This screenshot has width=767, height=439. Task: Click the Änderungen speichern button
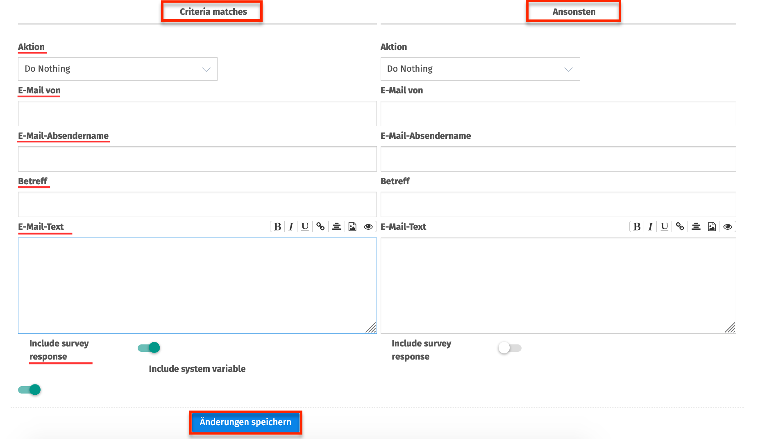245,422
